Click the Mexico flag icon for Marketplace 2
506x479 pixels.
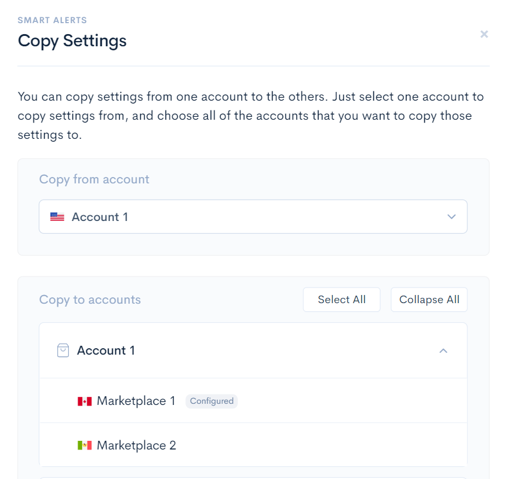click(85, 445)
